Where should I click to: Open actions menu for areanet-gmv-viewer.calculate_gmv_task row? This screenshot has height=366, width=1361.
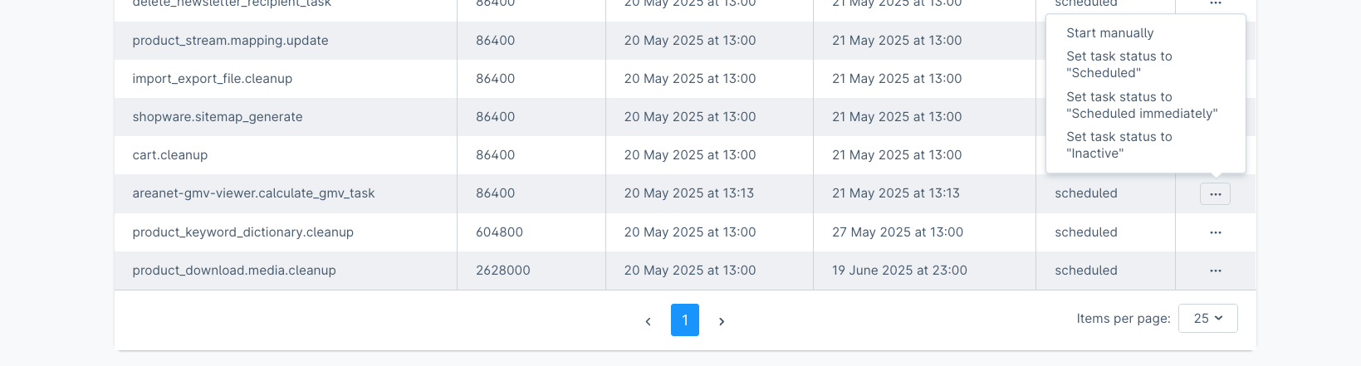coord(1215,194)
